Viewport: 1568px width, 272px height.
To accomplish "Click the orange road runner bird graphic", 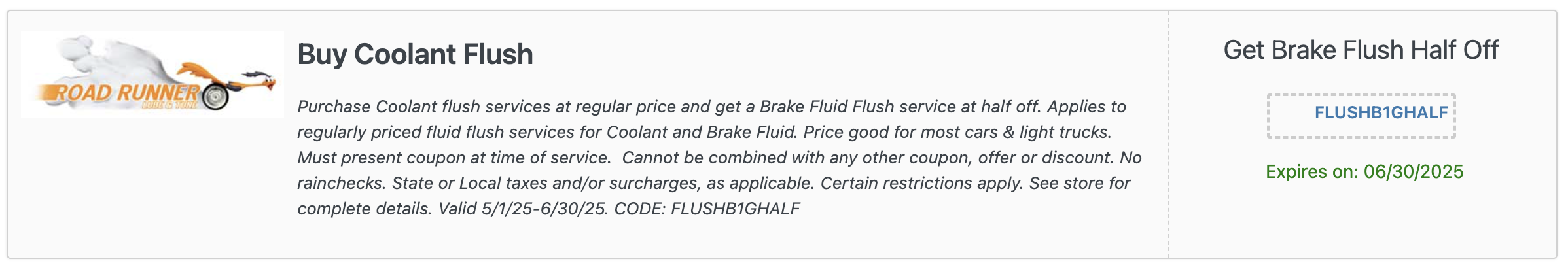I will tap(229, 78).
